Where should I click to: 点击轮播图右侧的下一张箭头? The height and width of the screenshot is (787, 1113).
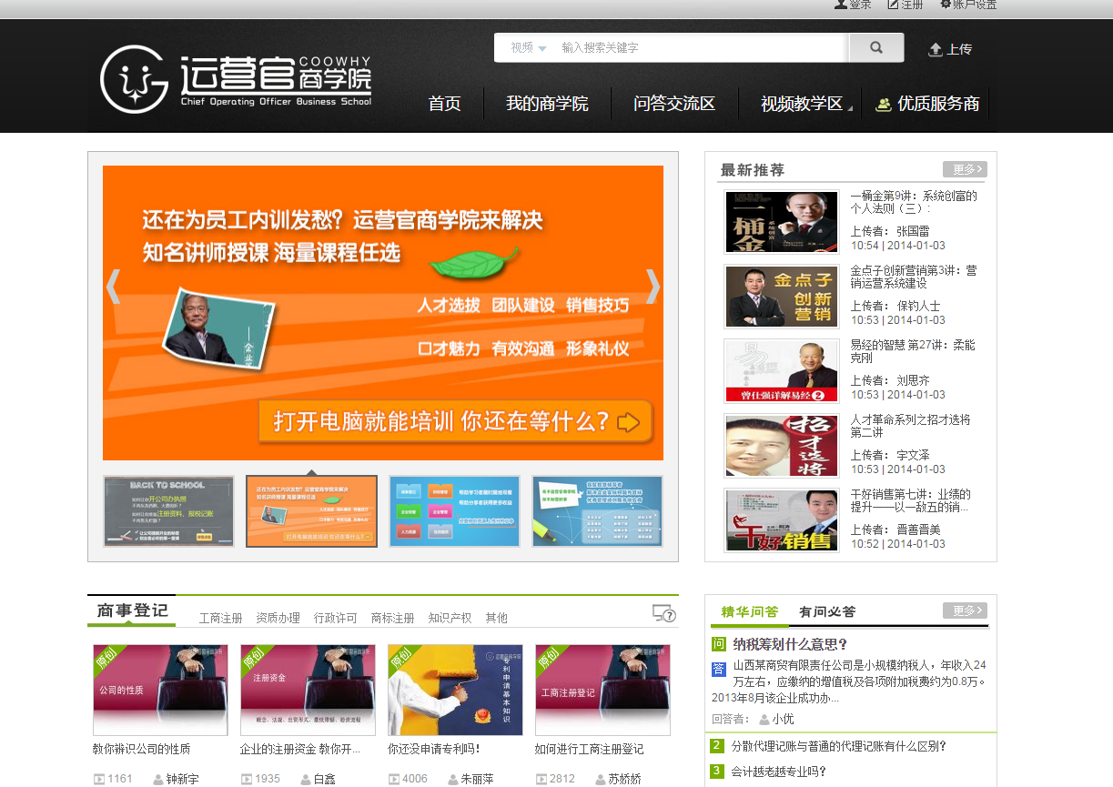coord(653,287)
